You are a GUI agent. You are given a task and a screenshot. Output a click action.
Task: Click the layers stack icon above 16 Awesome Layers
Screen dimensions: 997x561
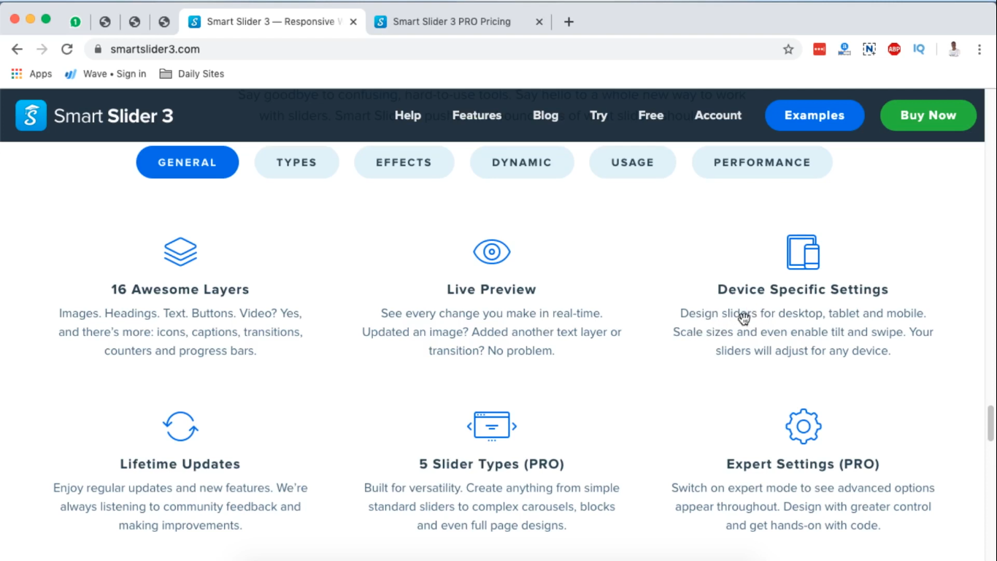[180, 252]
